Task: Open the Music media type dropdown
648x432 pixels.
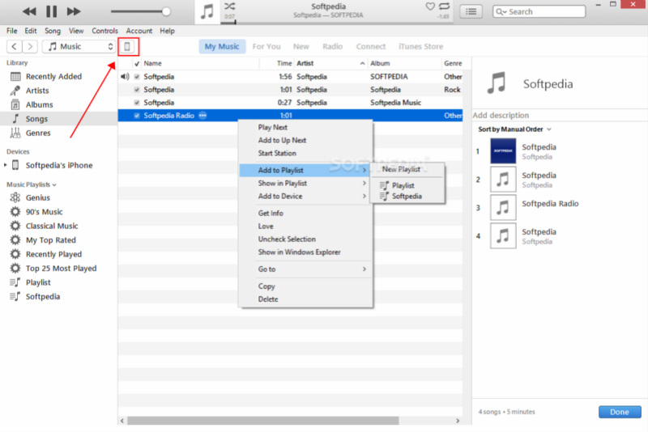Action: [x=79, y=47]
